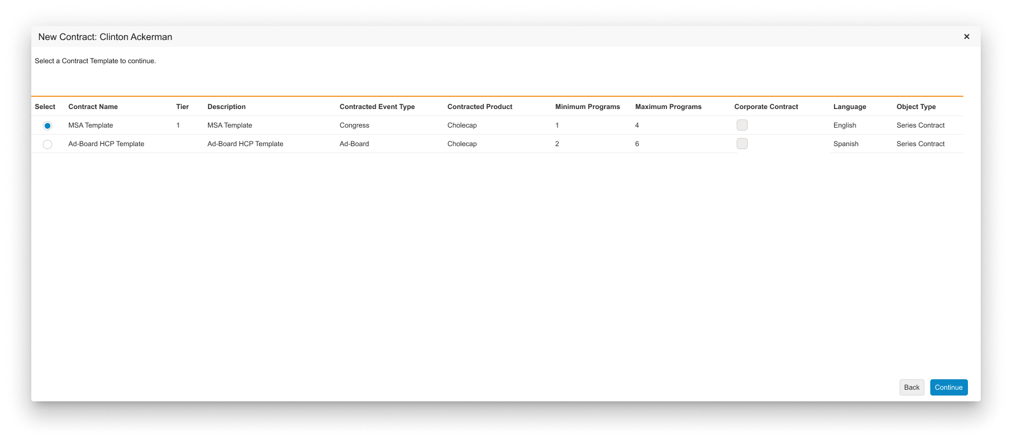1012x439 pixels.
Task: Click the Description column header
Action: pyautogui.click(x=227, y=107)
